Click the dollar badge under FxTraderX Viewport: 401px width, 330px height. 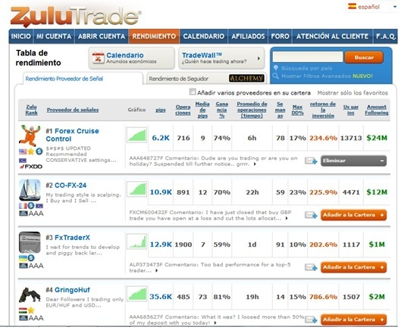(x=31, y=257)
